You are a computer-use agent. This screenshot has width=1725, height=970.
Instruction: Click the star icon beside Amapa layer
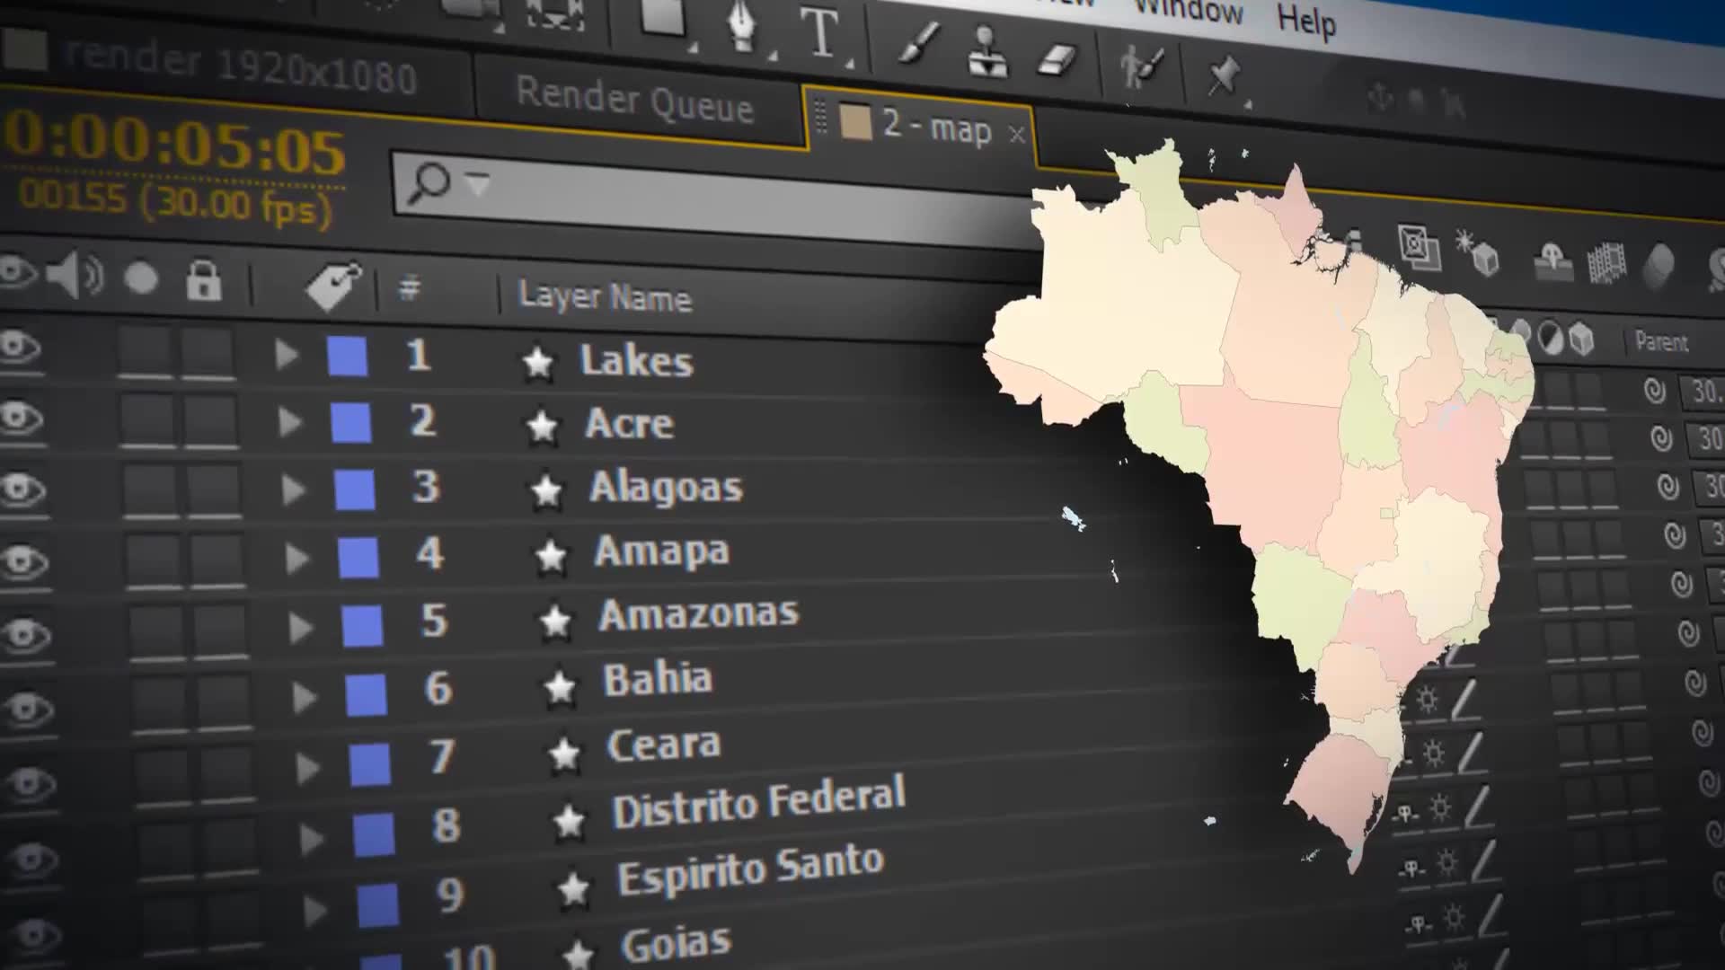click(x=550, y=557)
